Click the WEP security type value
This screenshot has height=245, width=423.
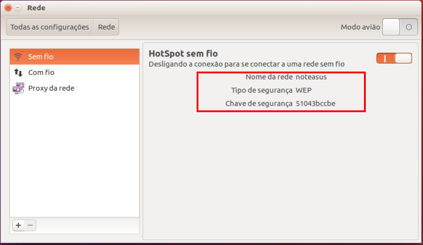pyautogui.click(x=304, y=90)
